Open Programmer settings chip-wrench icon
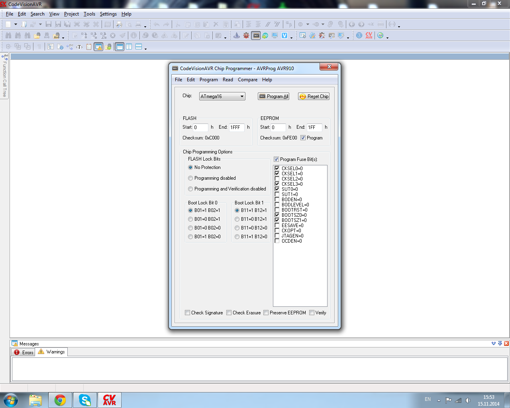 (x=331, y=35)
